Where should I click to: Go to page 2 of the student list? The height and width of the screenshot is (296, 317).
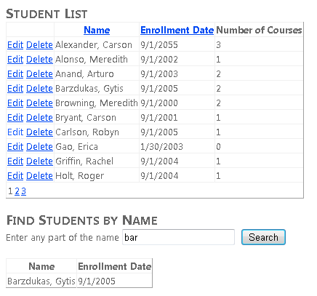coord(17,191)
